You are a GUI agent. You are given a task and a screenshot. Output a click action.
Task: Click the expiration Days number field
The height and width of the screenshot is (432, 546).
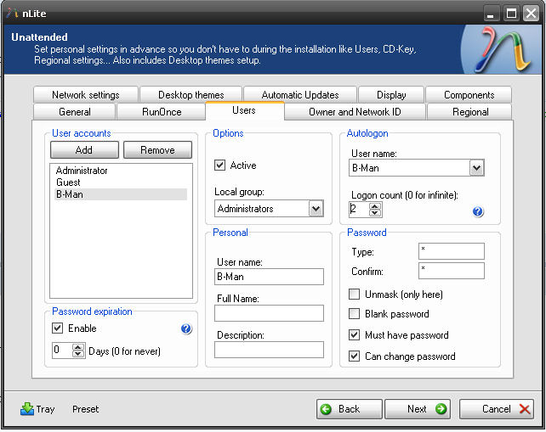point(63,351)
